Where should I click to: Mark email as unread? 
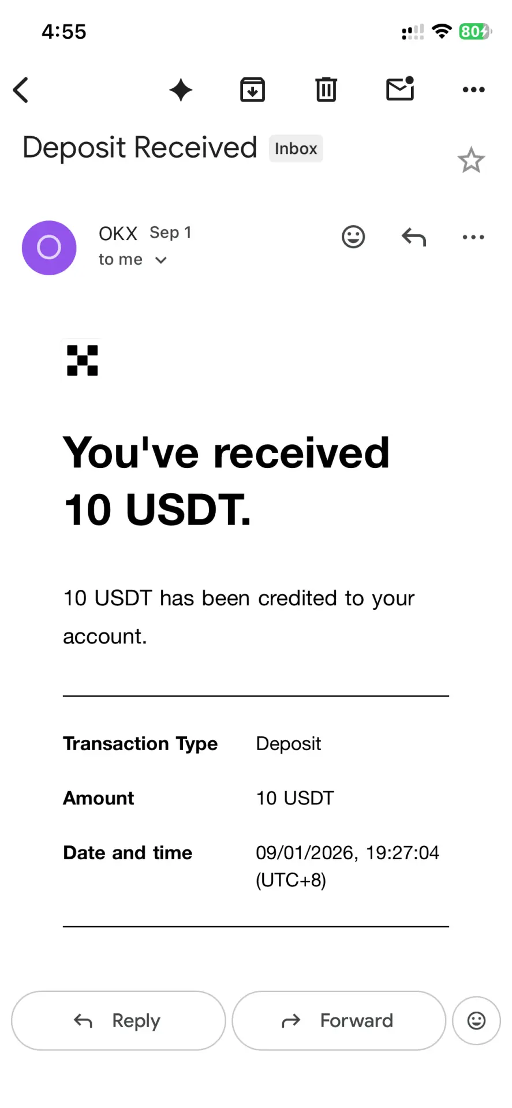(x=400, y=89)
